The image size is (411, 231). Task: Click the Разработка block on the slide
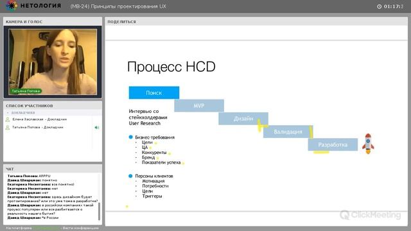[x=333, y=144]
